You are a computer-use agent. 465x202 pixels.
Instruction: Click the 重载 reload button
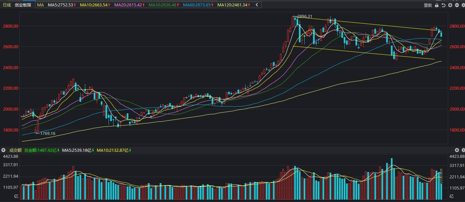428,5
